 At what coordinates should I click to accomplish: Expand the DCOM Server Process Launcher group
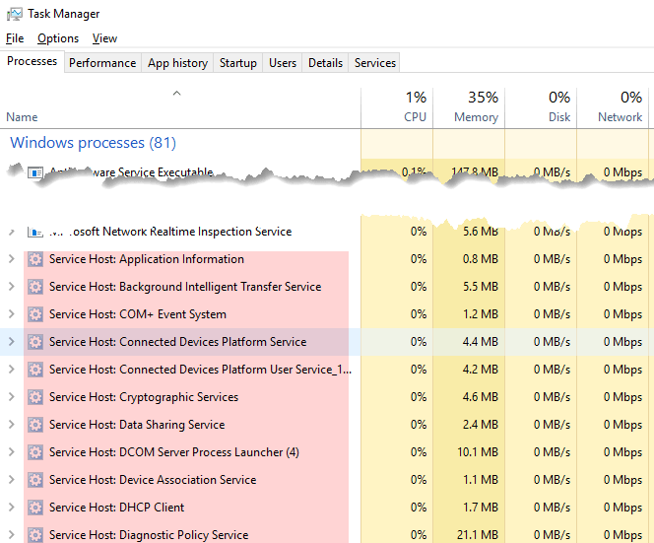tap(11, 452)
